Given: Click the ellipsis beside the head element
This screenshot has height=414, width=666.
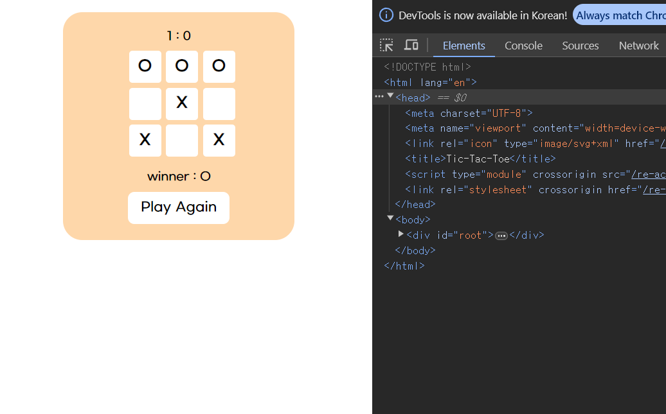Looking at the screenshot, I should 379,97.
